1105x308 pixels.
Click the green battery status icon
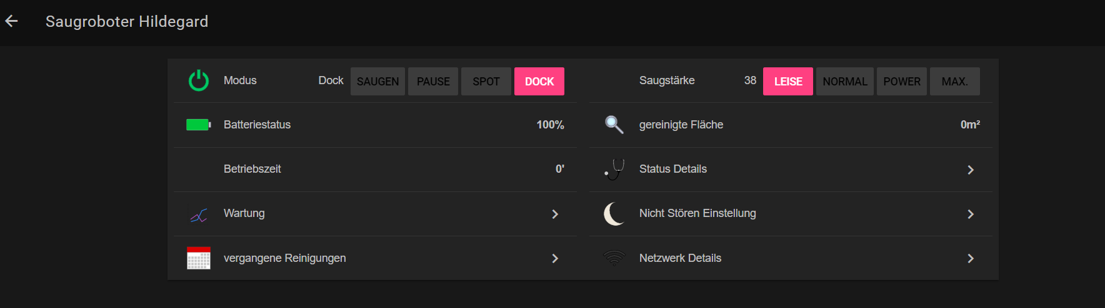coord(198,125)
